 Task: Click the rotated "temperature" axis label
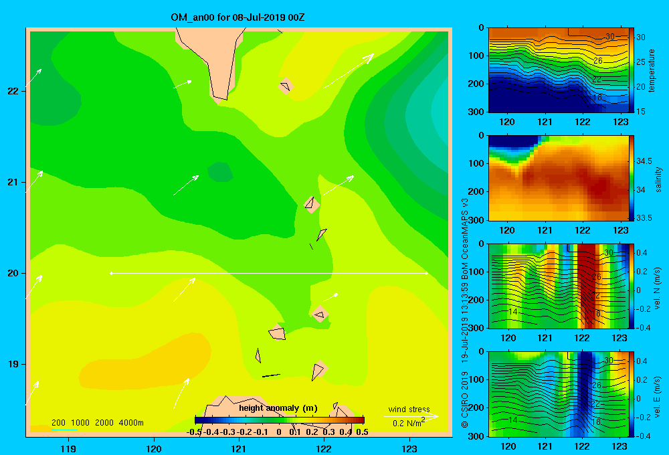click(652, 70)
